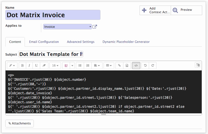Click the opening <p> tag in code
Viewport: 208px width, 134px height.
[11, 75]
